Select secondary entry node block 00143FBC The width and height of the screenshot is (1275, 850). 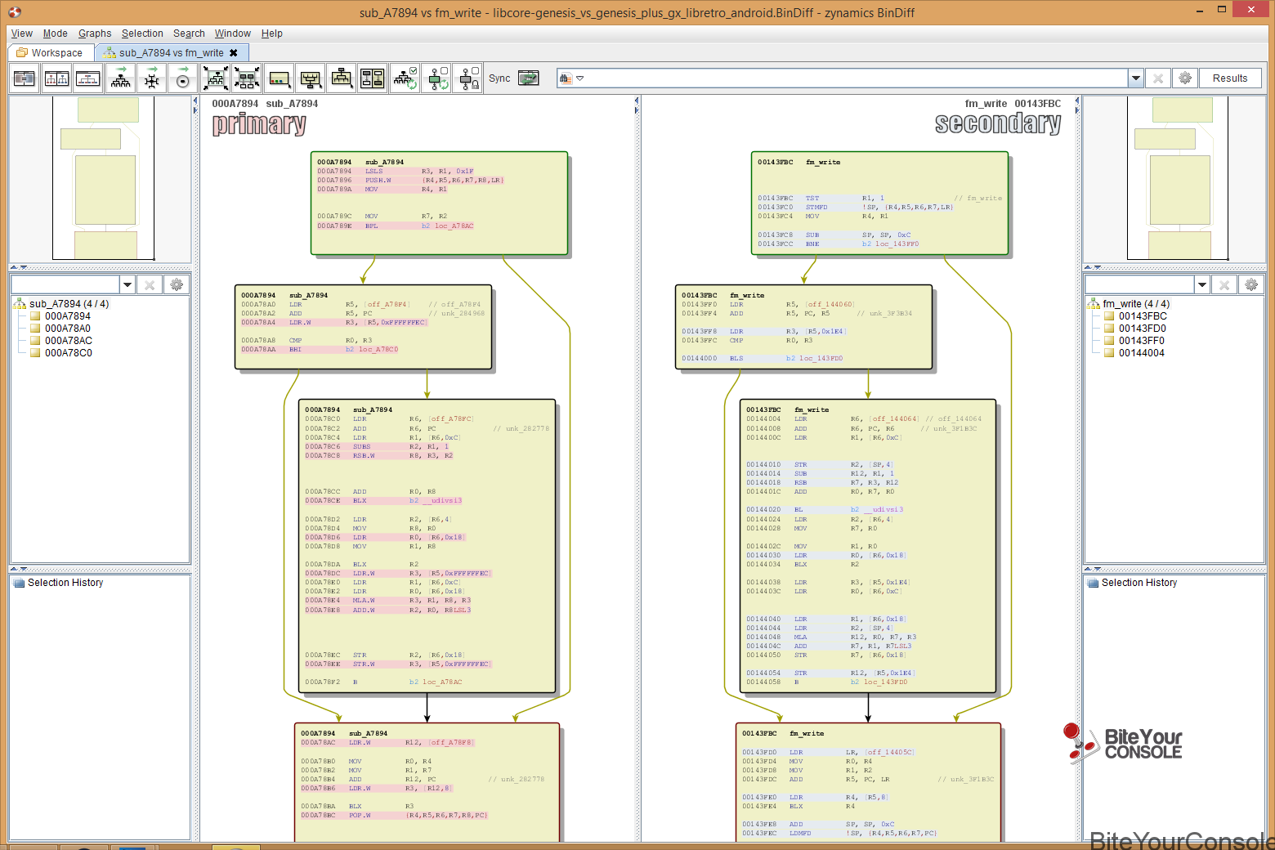(879, 203)
